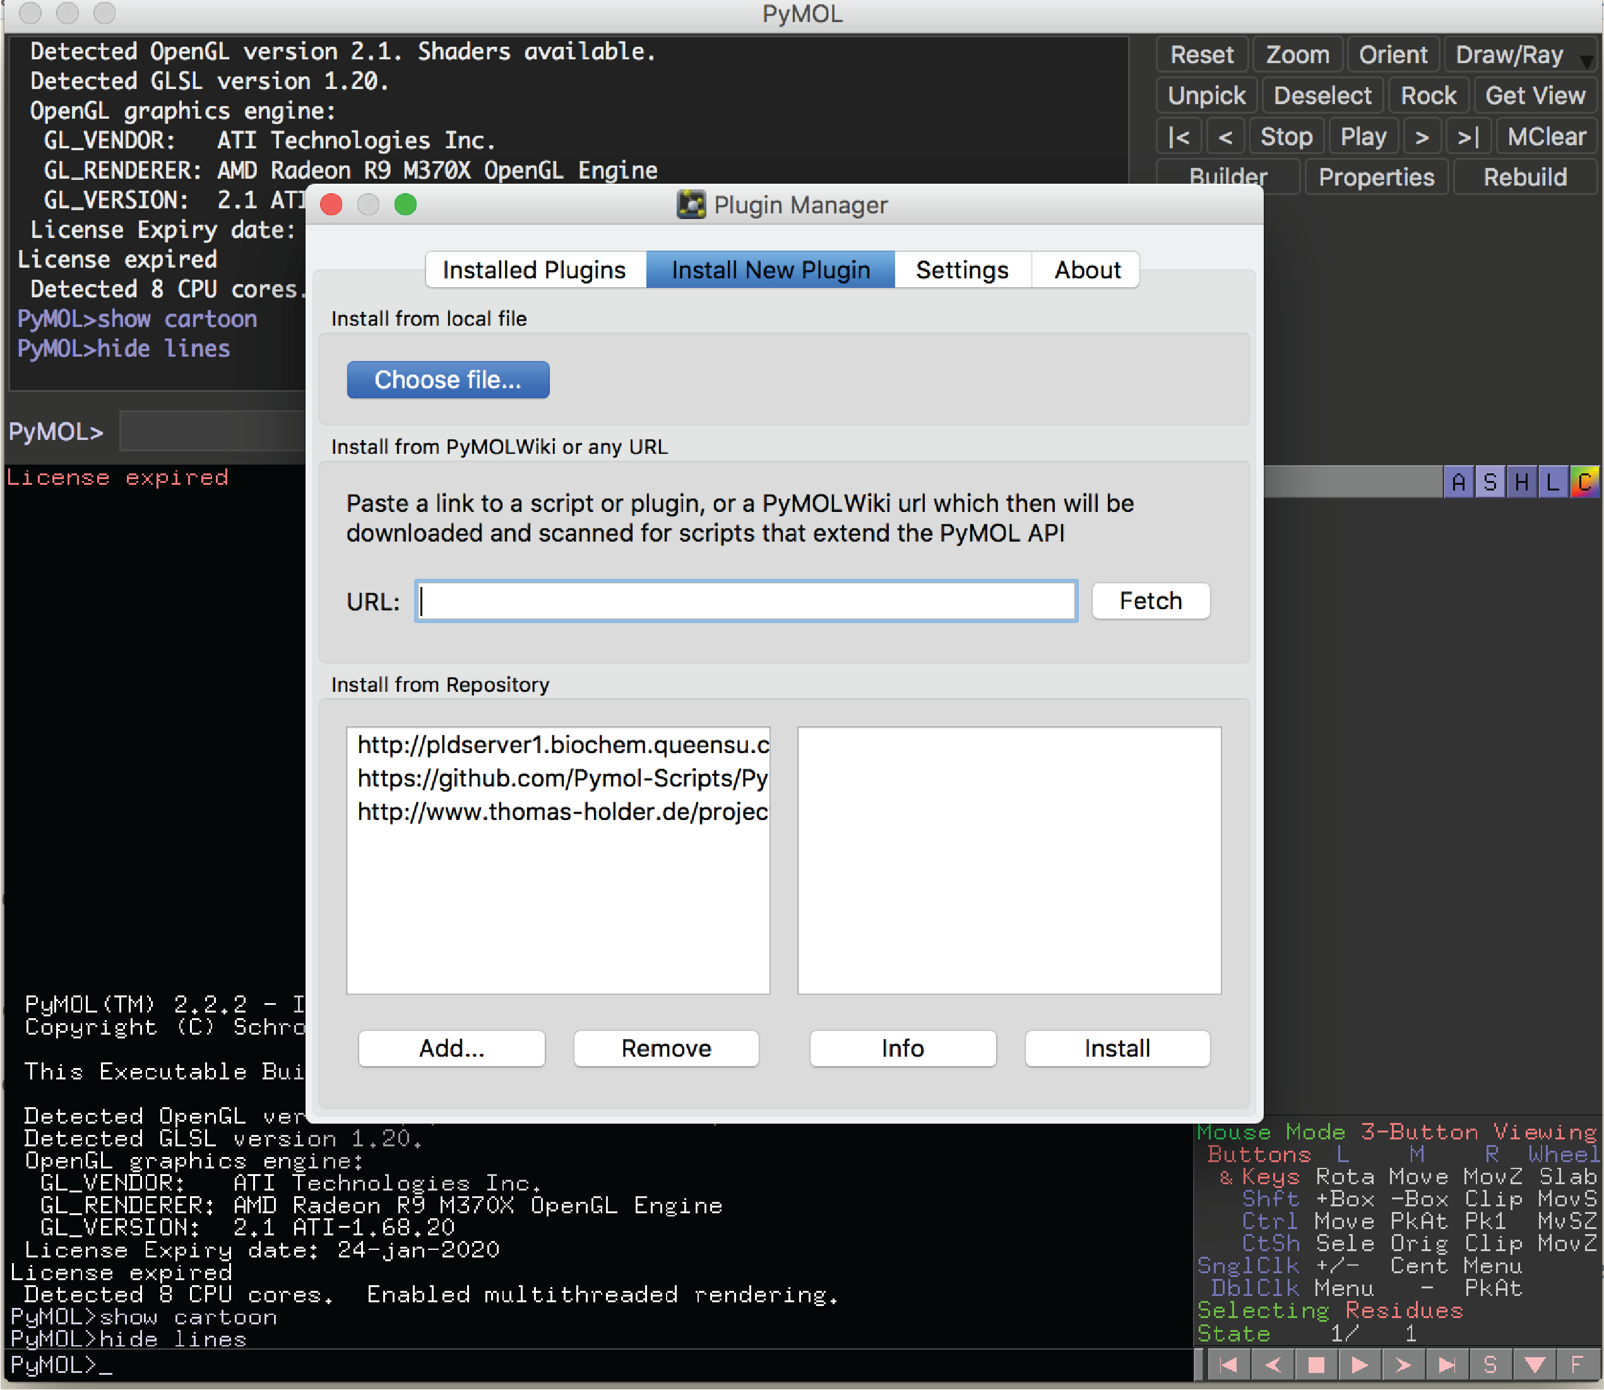The height and width of the screenshot is (1390, 1604).
Task: Click the H hide button in object panel
Action: pos(1522,482)
